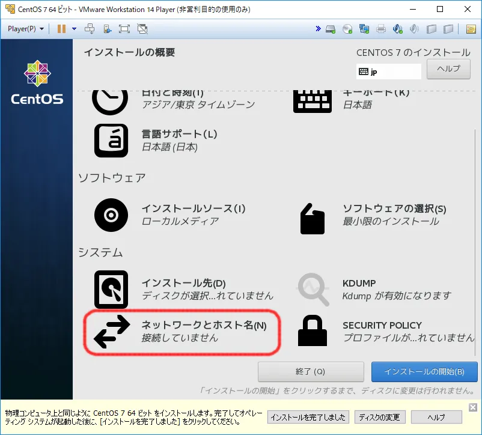
Task: Click the printer device icon
Action: coord(381,29)
